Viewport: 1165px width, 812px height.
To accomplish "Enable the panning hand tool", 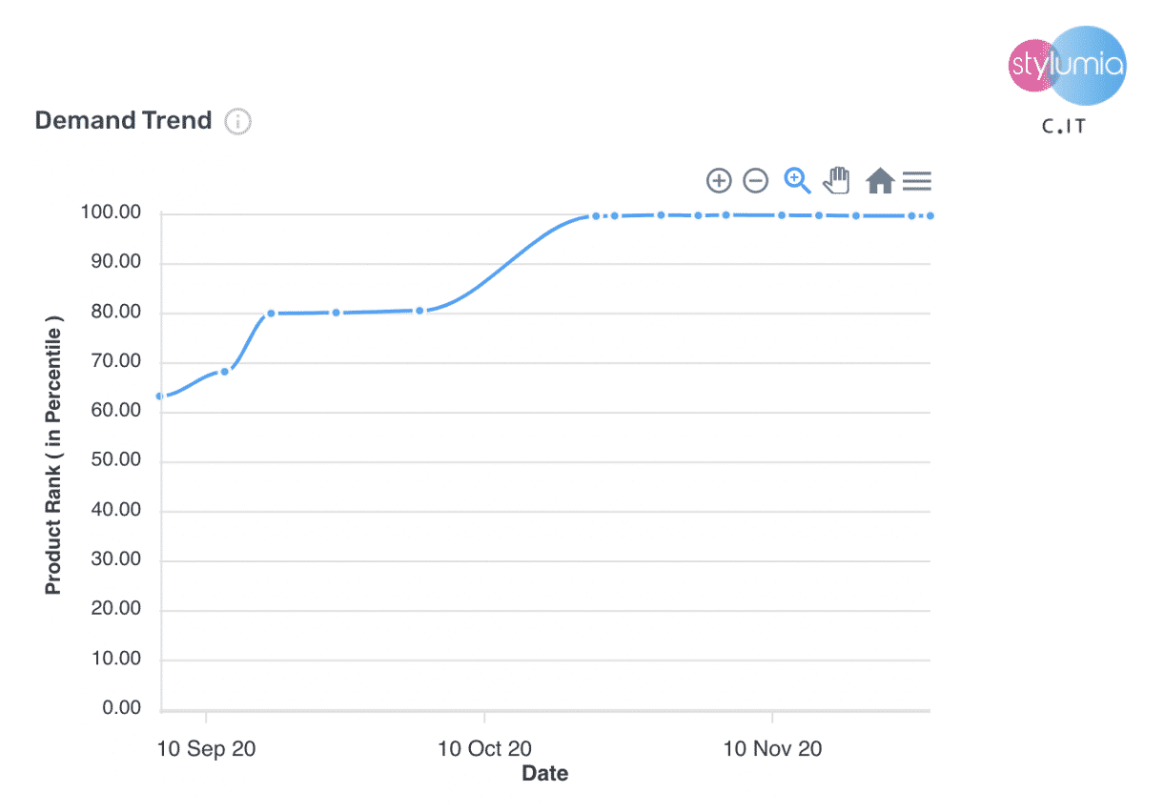I will 837,180.
